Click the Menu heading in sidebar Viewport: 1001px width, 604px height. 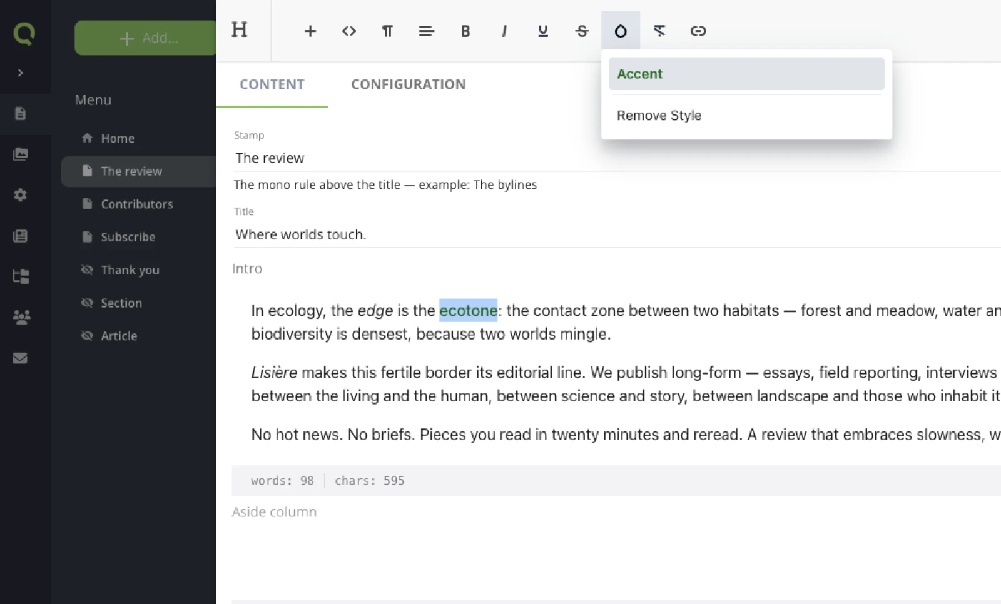click(x=93, y=100)
